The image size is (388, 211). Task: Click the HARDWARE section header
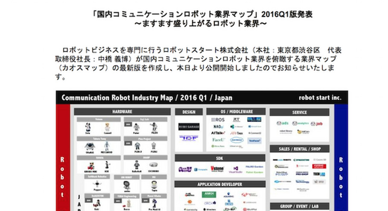coord(122,111)
